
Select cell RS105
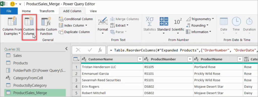pos(168,67)
